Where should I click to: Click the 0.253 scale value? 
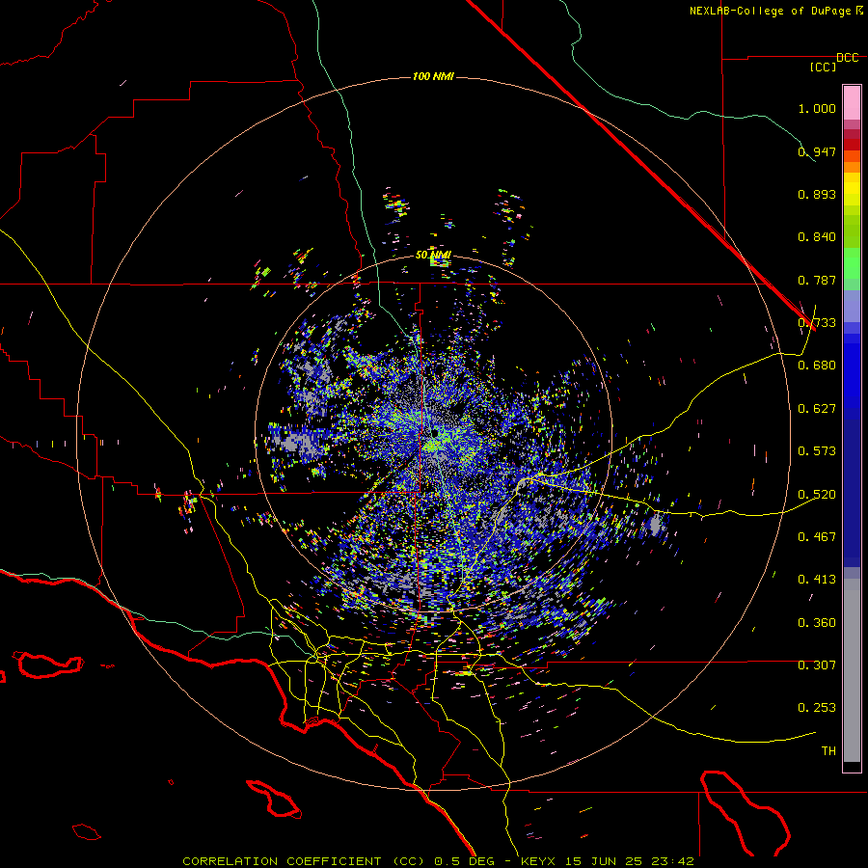coord(817,708)
